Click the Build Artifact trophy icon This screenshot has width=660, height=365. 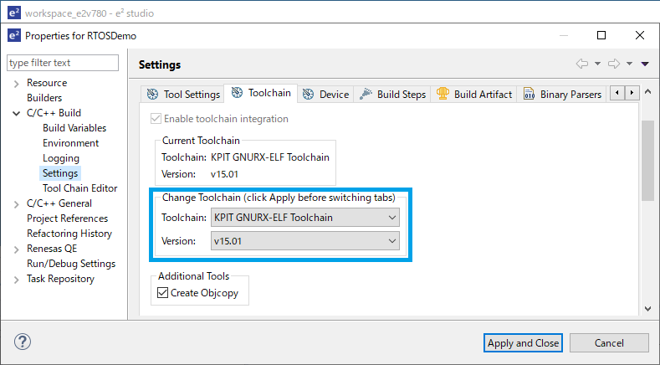pyautogui.click(x=443, y=94)
